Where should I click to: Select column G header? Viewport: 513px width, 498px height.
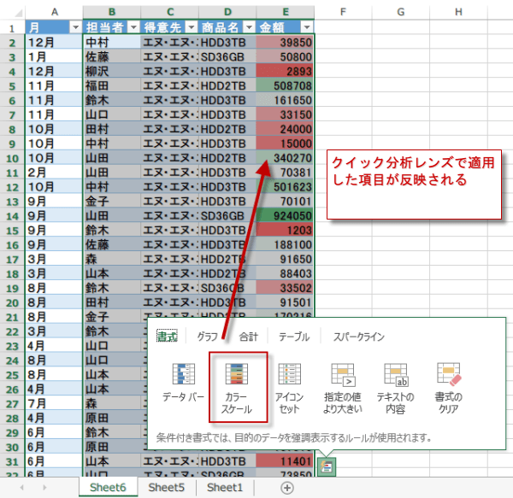(x=400, y=11)
